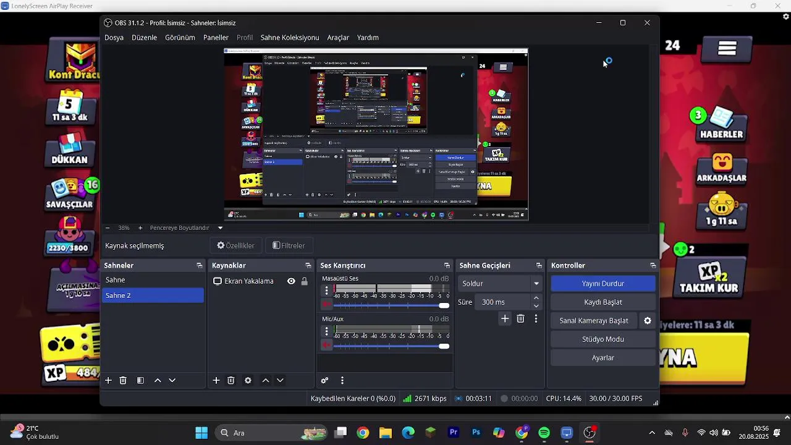
Task: Open source properties gear in Kaynaklar panel
Action: point(248,381)
